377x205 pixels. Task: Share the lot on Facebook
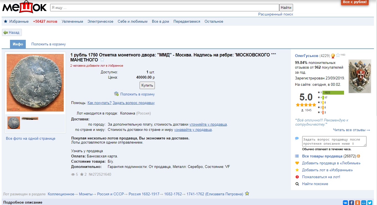pos(352,203)
